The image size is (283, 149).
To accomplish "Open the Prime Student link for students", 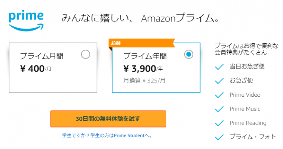I will click(x=107, y=135).
